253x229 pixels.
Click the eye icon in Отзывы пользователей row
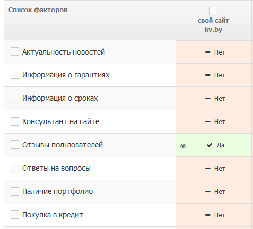click(183, 146)
